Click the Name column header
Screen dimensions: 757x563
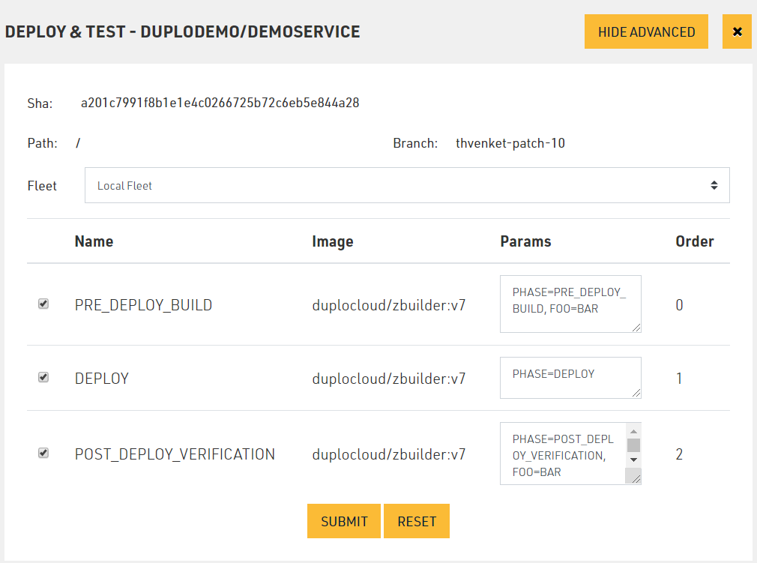[94, 241]
